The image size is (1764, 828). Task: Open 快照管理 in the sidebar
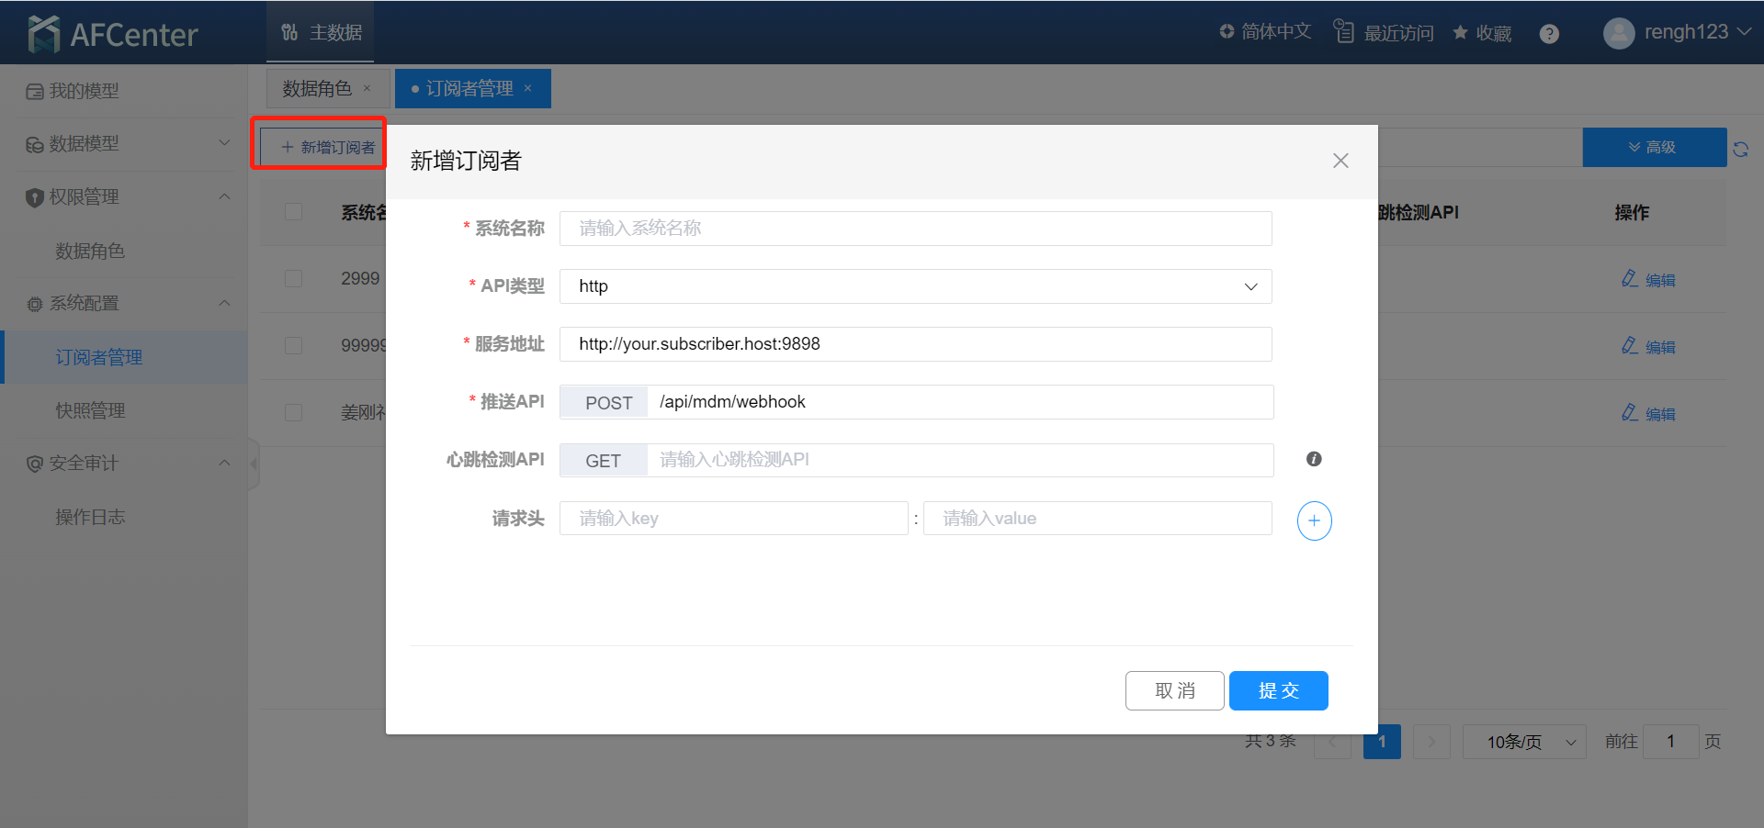90,410
